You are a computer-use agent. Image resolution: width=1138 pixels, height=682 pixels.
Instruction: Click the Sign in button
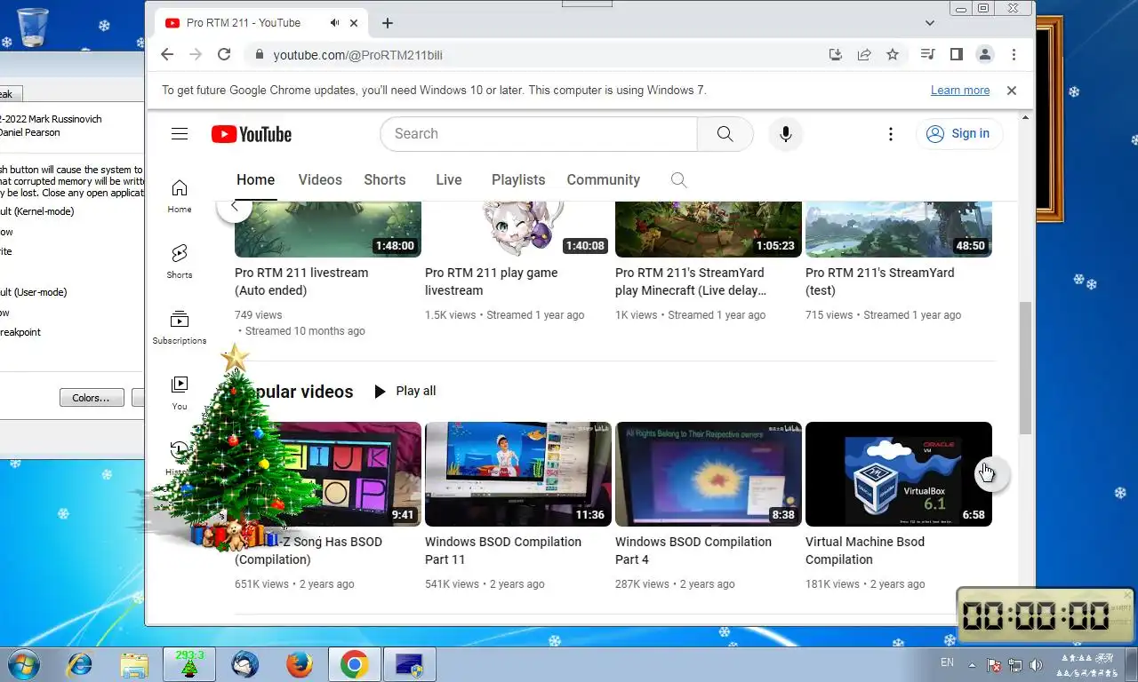point(959,134)
